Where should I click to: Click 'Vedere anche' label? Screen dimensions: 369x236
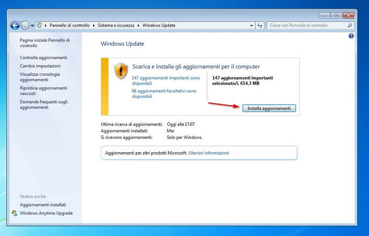33,196
